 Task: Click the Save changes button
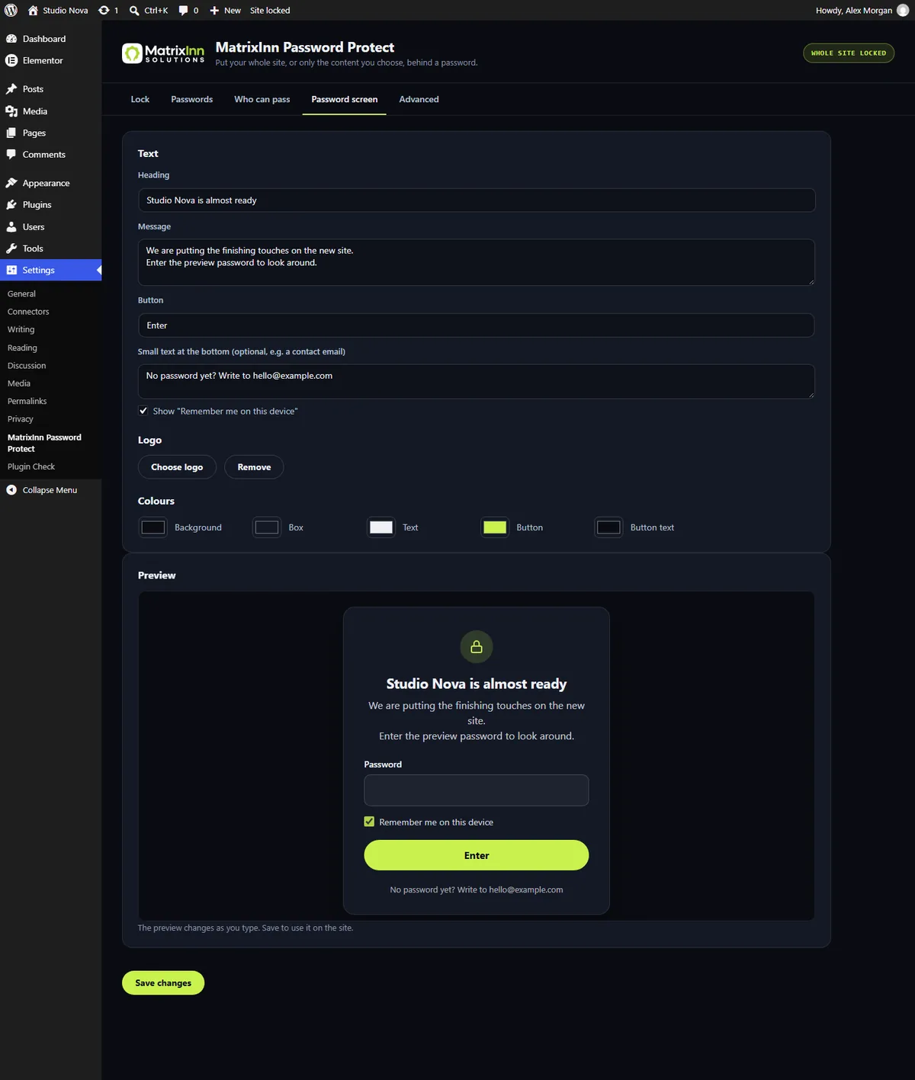tap(163, 983)
